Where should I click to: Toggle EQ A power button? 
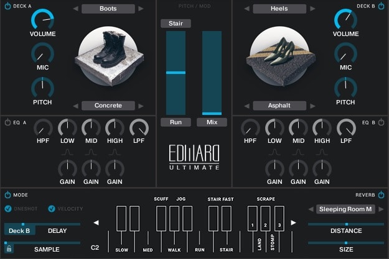pyautogui.click(x=7, y=122)
